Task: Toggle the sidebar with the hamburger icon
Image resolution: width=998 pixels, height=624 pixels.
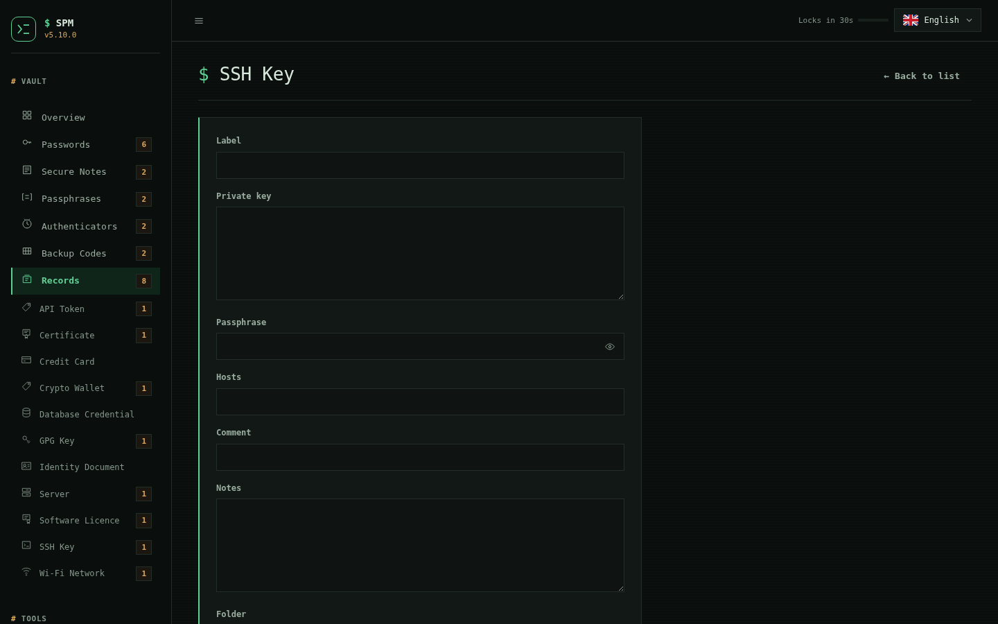Action: click(x=199, y=21)
